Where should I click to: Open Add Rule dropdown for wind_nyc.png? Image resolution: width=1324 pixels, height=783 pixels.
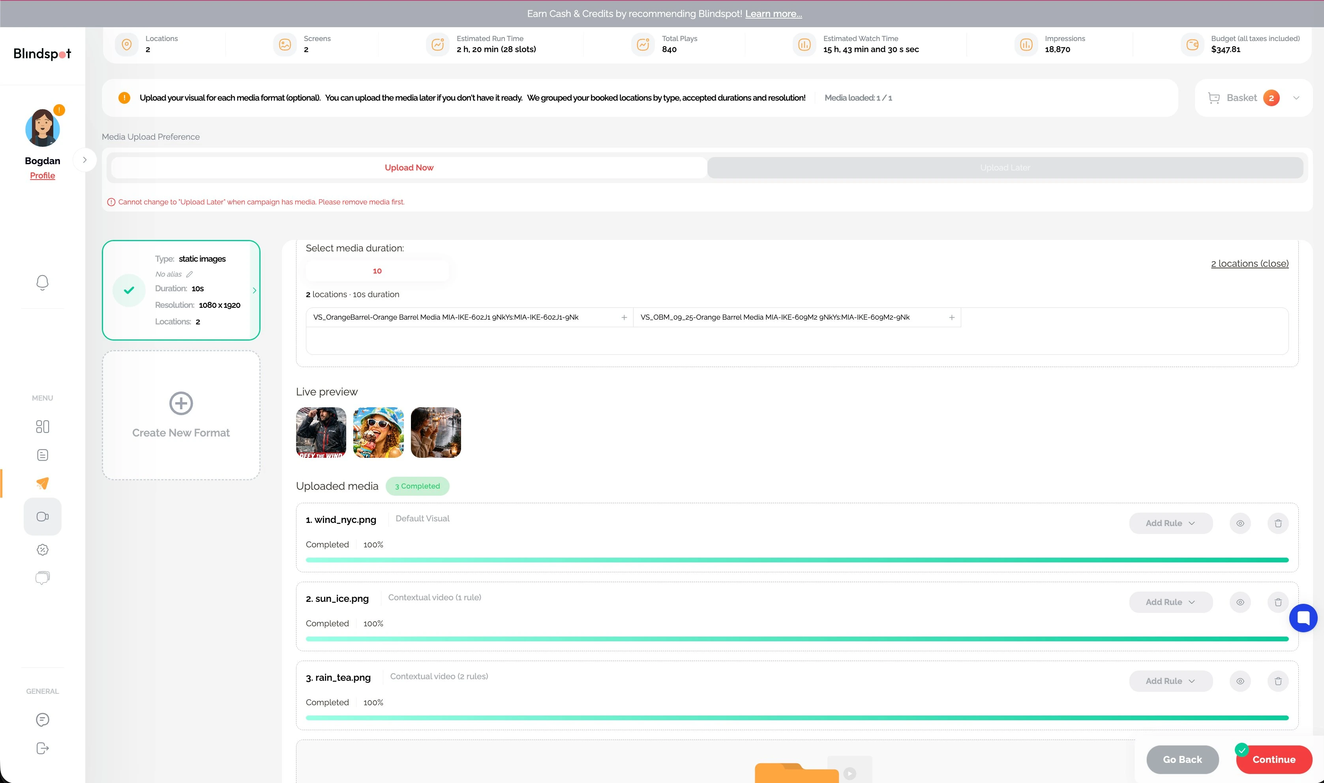[x=1170, y=523]
